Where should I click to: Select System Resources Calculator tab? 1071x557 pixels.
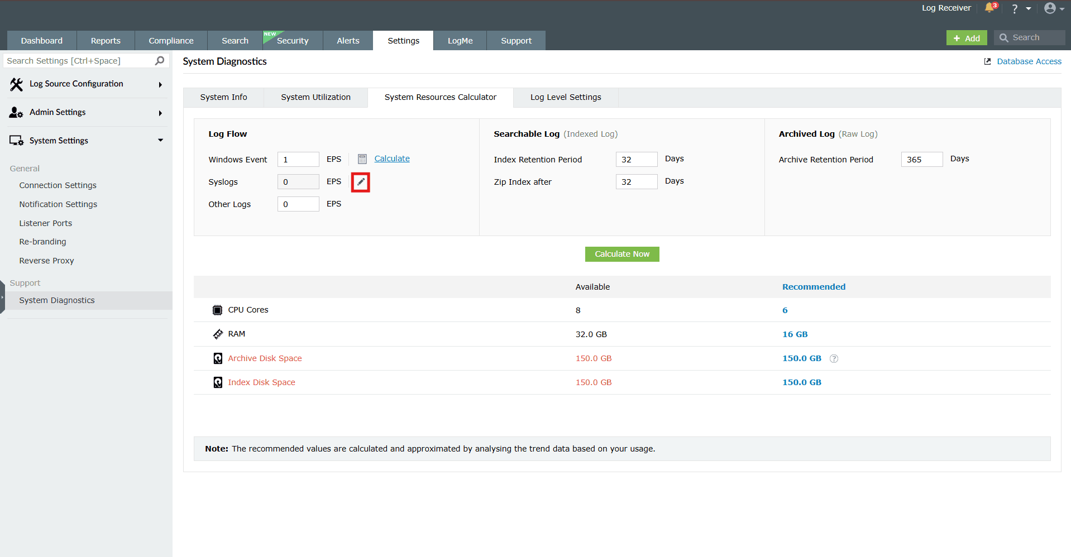[x=440, y=97]
